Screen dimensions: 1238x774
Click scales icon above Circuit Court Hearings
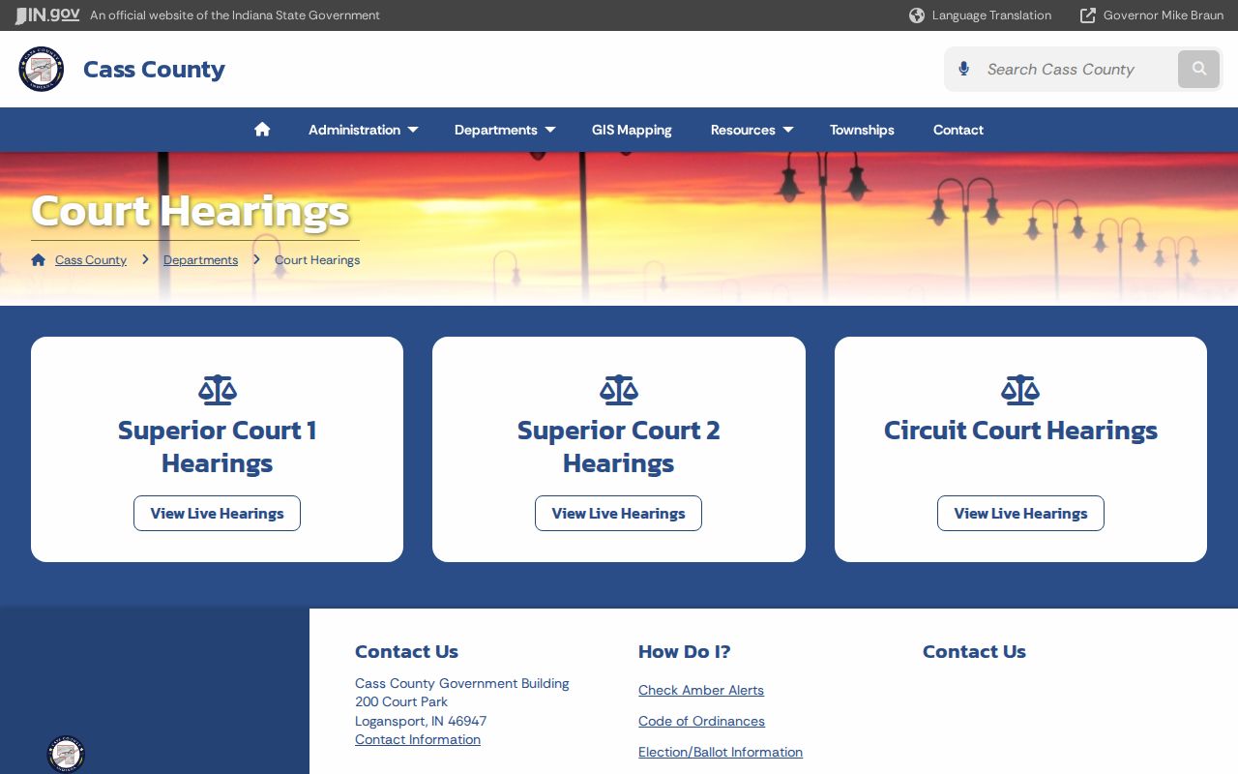[1020, 390]
